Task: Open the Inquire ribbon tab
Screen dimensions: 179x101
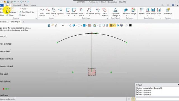Action: pyautogui.click(x=33, y=5)
